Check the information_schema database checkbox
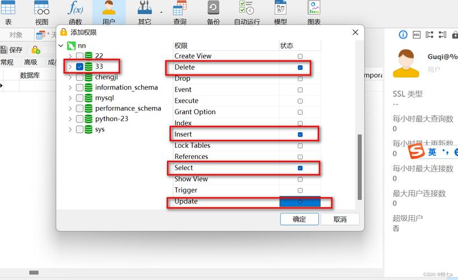Image resolution: width=458 pixels, height=280 pixels. pos(80,87)
